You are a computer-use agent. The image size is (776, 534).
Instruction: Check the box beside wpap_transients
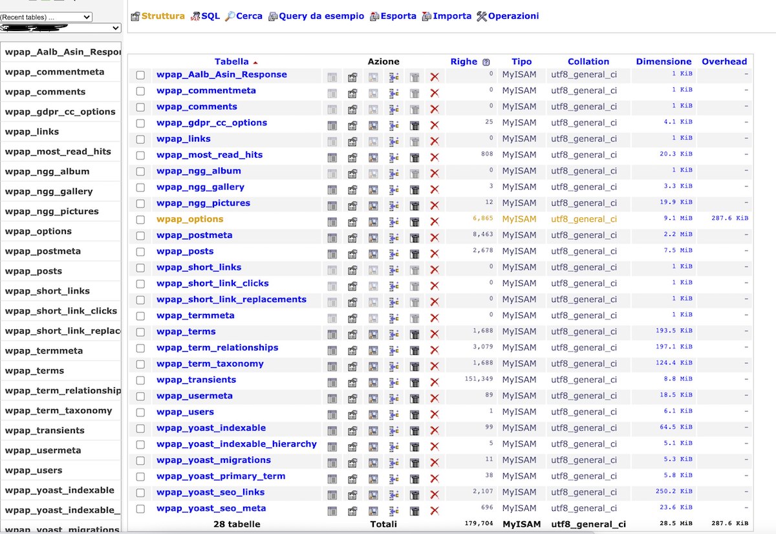point(140,380)
